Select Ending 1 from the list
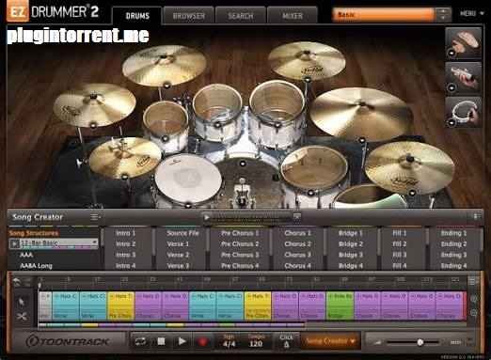The image size is (491, 360). click(453, 233)
